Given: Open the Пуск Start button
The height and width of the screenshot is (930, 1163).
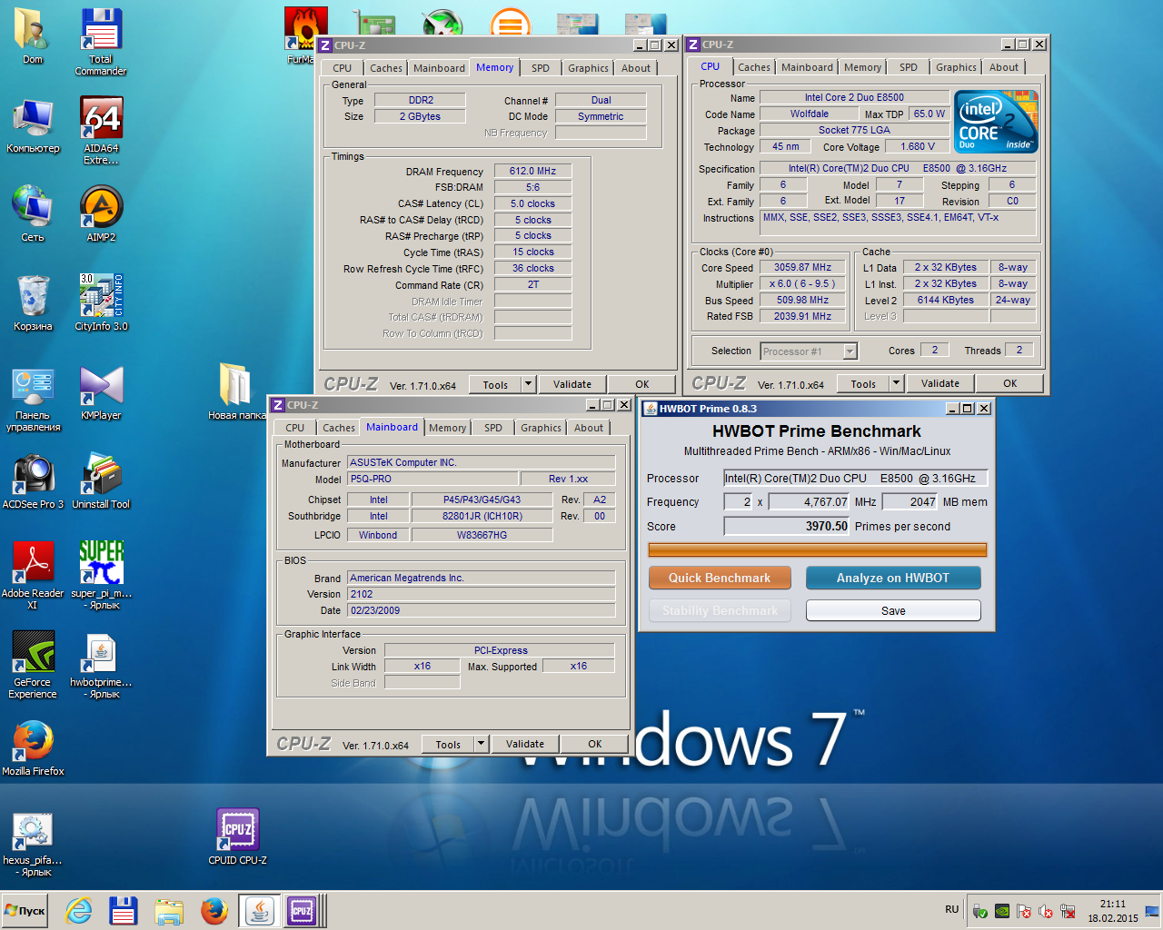Looking at the screenshot, I should point(25,910).
